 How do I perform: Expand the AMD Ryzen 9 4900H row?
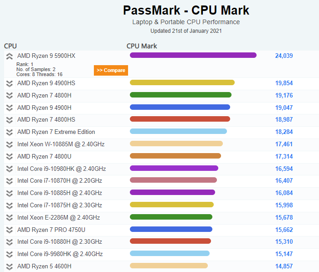pos(10,108)
